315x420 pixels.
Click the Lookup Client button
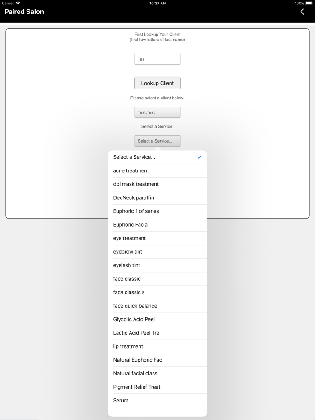157,83
